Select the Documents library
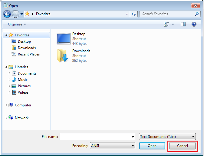 click(x=27, y=73)
